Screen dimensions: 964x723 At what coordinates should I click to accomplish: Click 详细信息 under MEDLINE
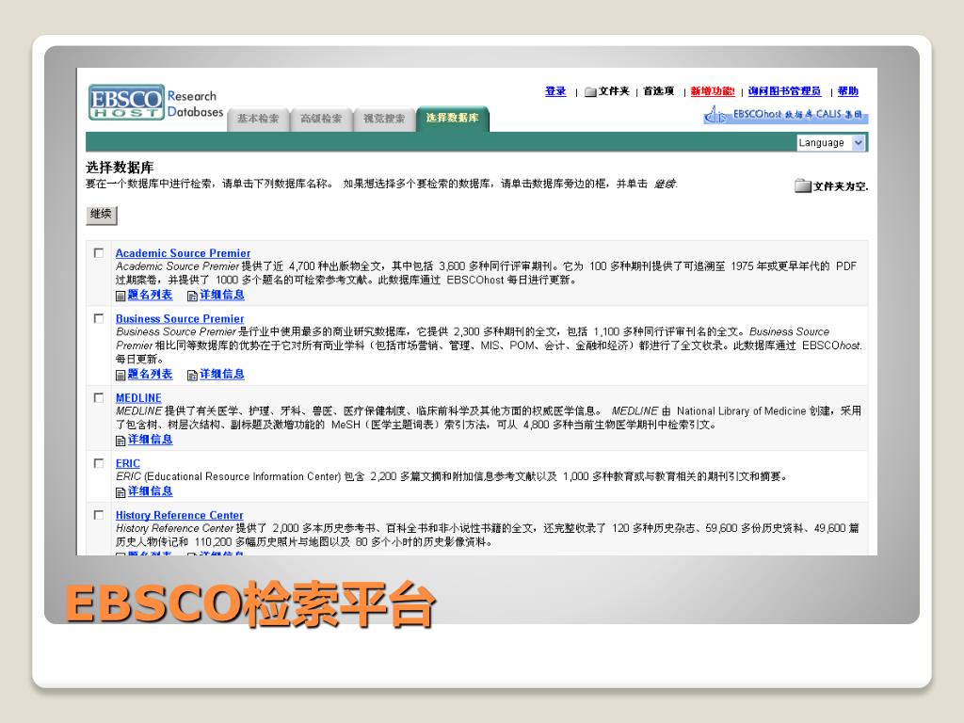[150, 440]
